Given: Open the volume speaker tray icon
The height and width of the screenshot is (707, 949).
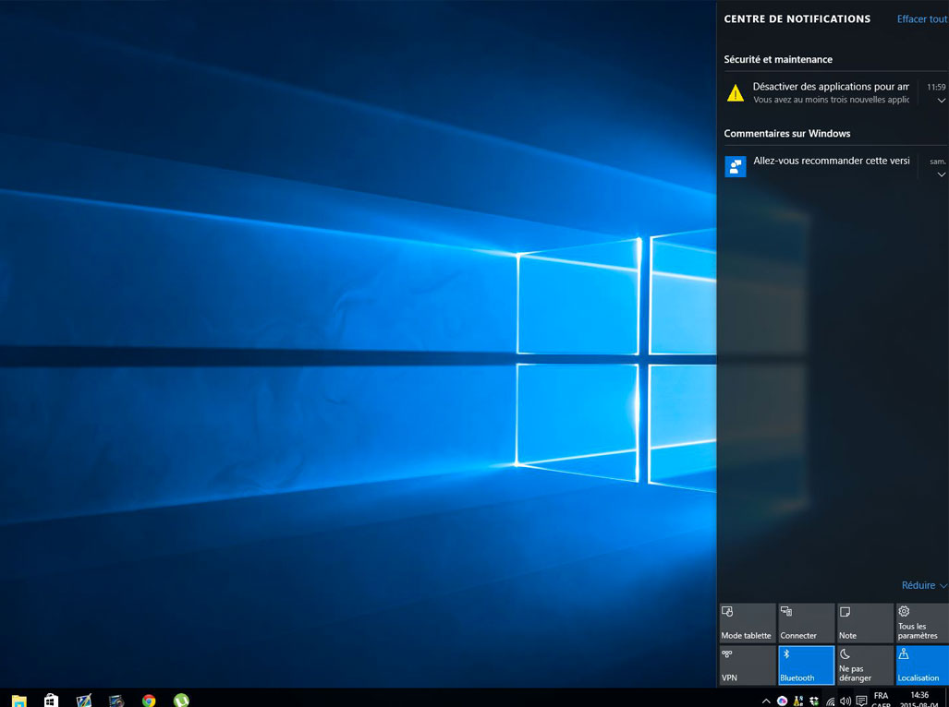Looking at the screenshot, I should pos(846,701).
